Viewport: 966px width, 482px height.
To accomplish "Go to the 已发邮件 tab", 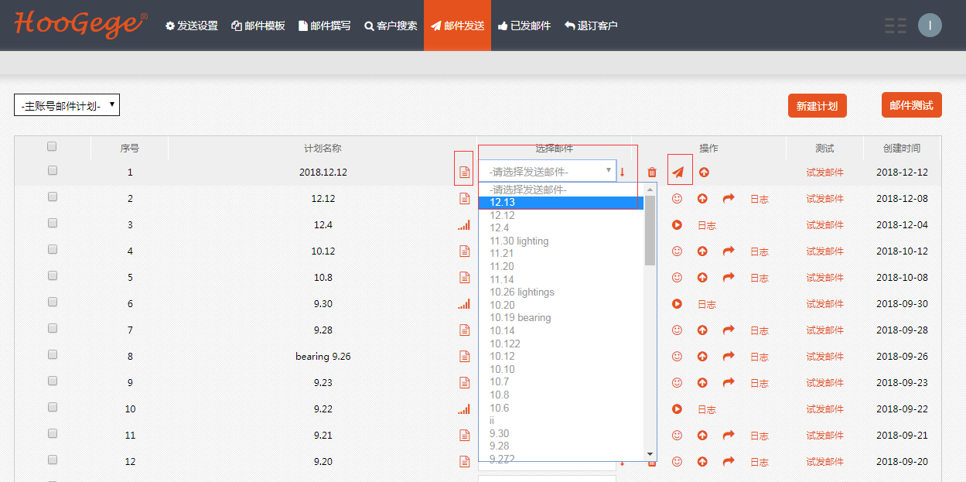I will tap(524, 26).
